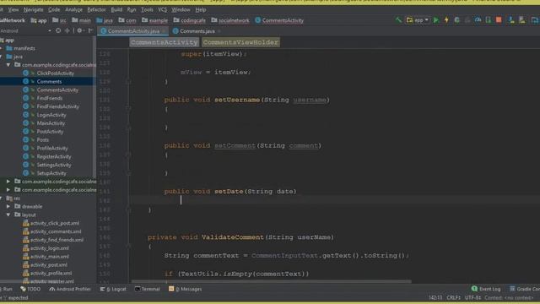Click the Attach debugger to process icon
Viewport: 540px width, 304px height.
[x=489, y=20]
